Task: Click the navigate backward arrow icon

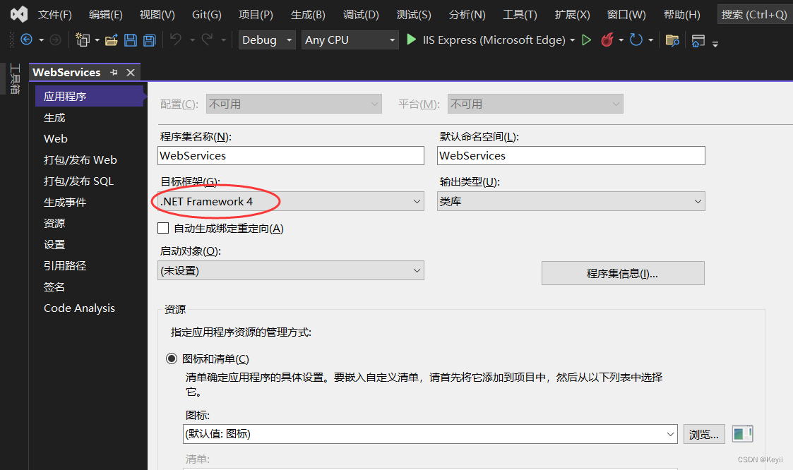Action: click(27, 40)
